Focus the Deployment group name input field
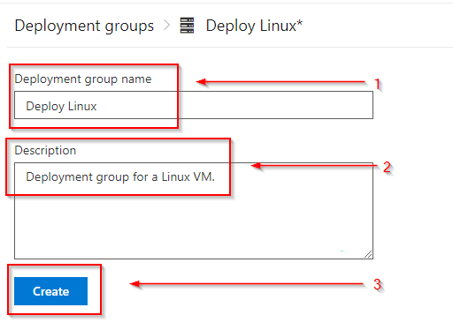Image resolution: width=453 pixels, height=330 pixels. (194, 105)
